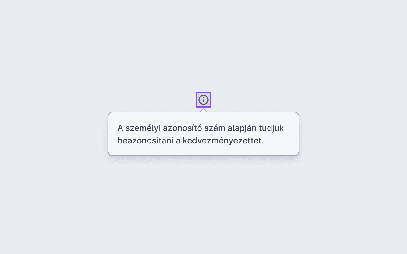Click the info glyph with focus ring
407x254 pixels.
(x=203, y=100)
